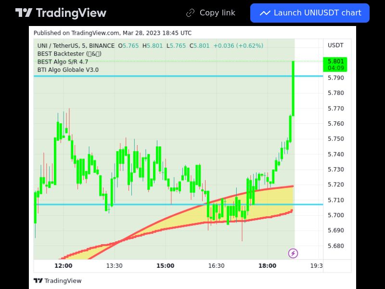
Task: Click the Copy link button
Action: tap(211, 13)
